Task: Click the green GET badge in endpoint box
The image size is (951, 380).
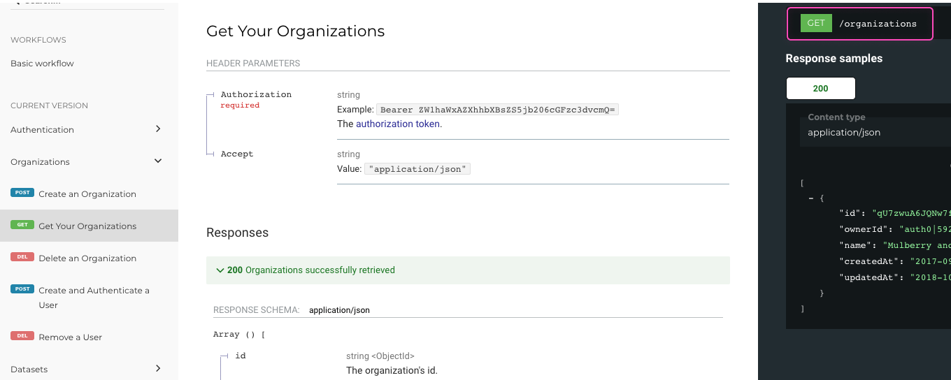Action: 816,23
